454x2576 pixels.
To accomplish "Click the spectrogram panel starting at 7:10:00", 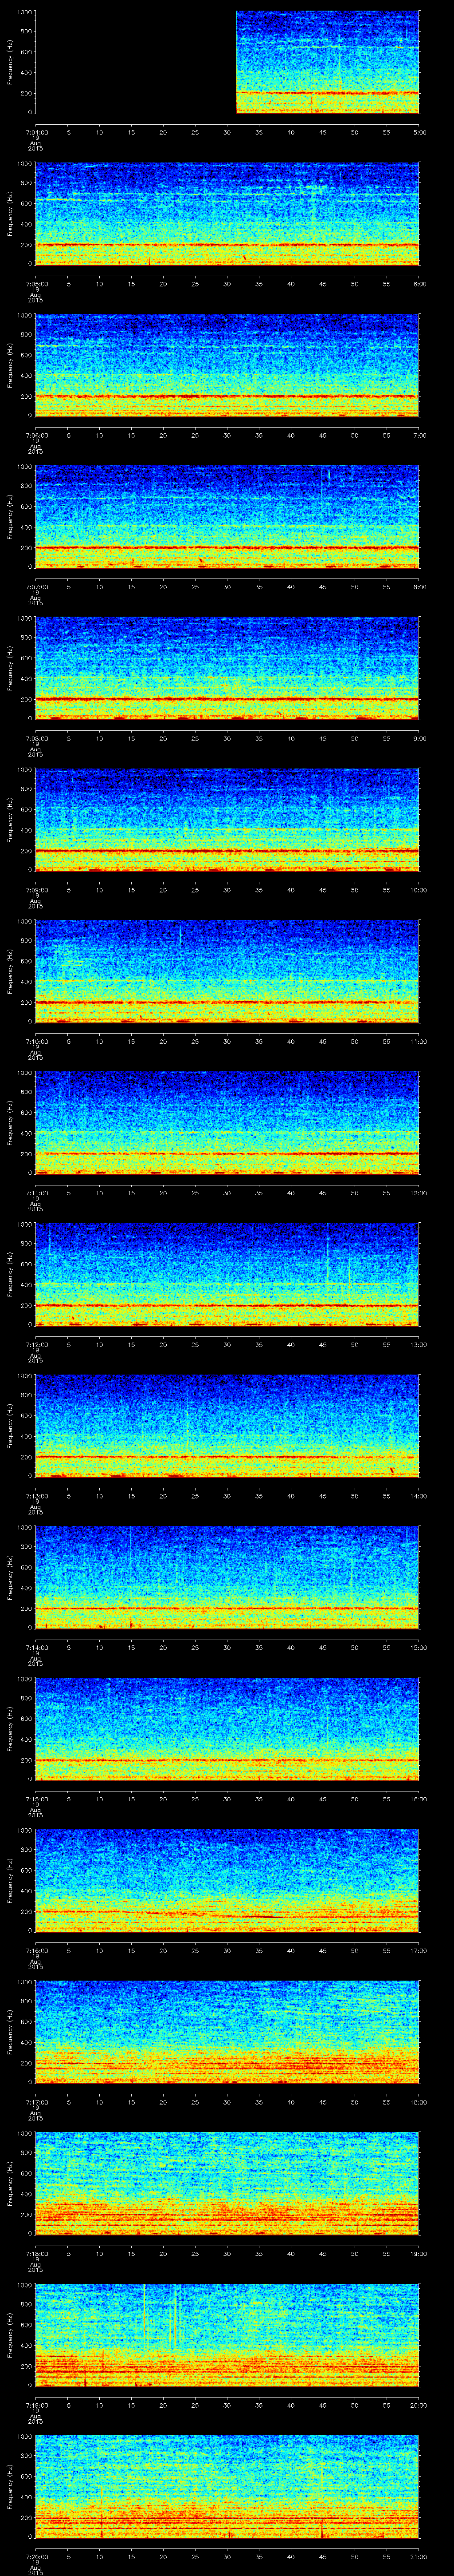I will coord(227,971).
